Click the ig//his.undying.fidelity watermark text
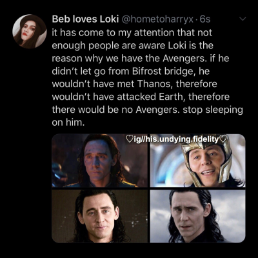The image size is (258, 258). click(x=176, y=139)
